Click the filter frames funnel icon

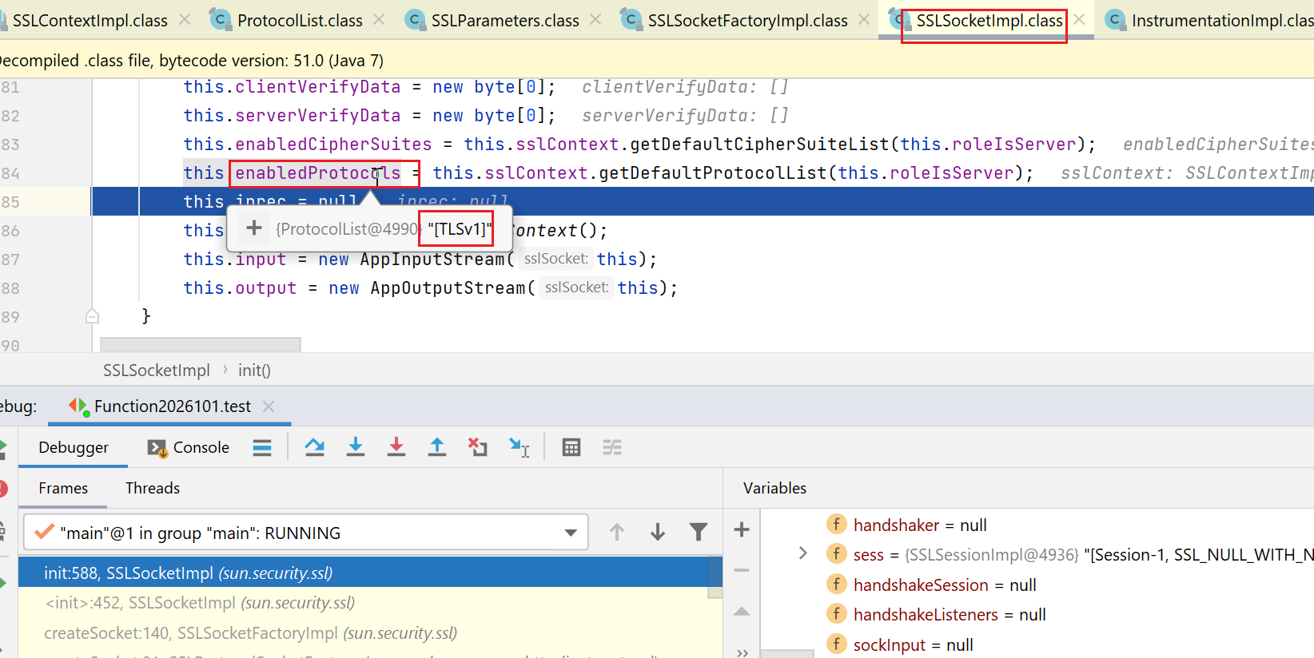(x=699, y=532)
